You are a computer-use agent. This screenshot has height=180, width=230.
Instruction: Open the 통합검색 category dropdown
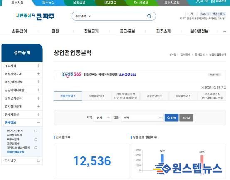(x=83, y=16)
